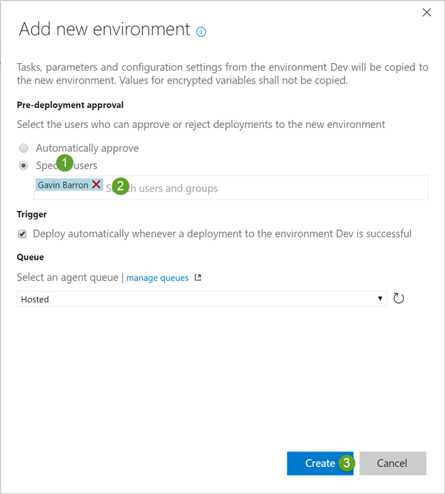Click the Automatically approve label text

pyautogui.click(x=87, y=148)
